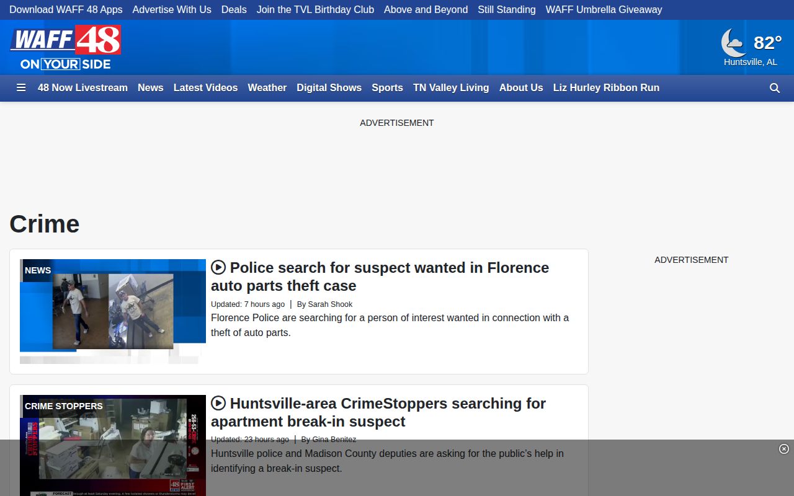Open Liz Hurley Ribbon Run page
Image resolution: width=794 pixels, height=496 pixels.
[x=606, y=88]
